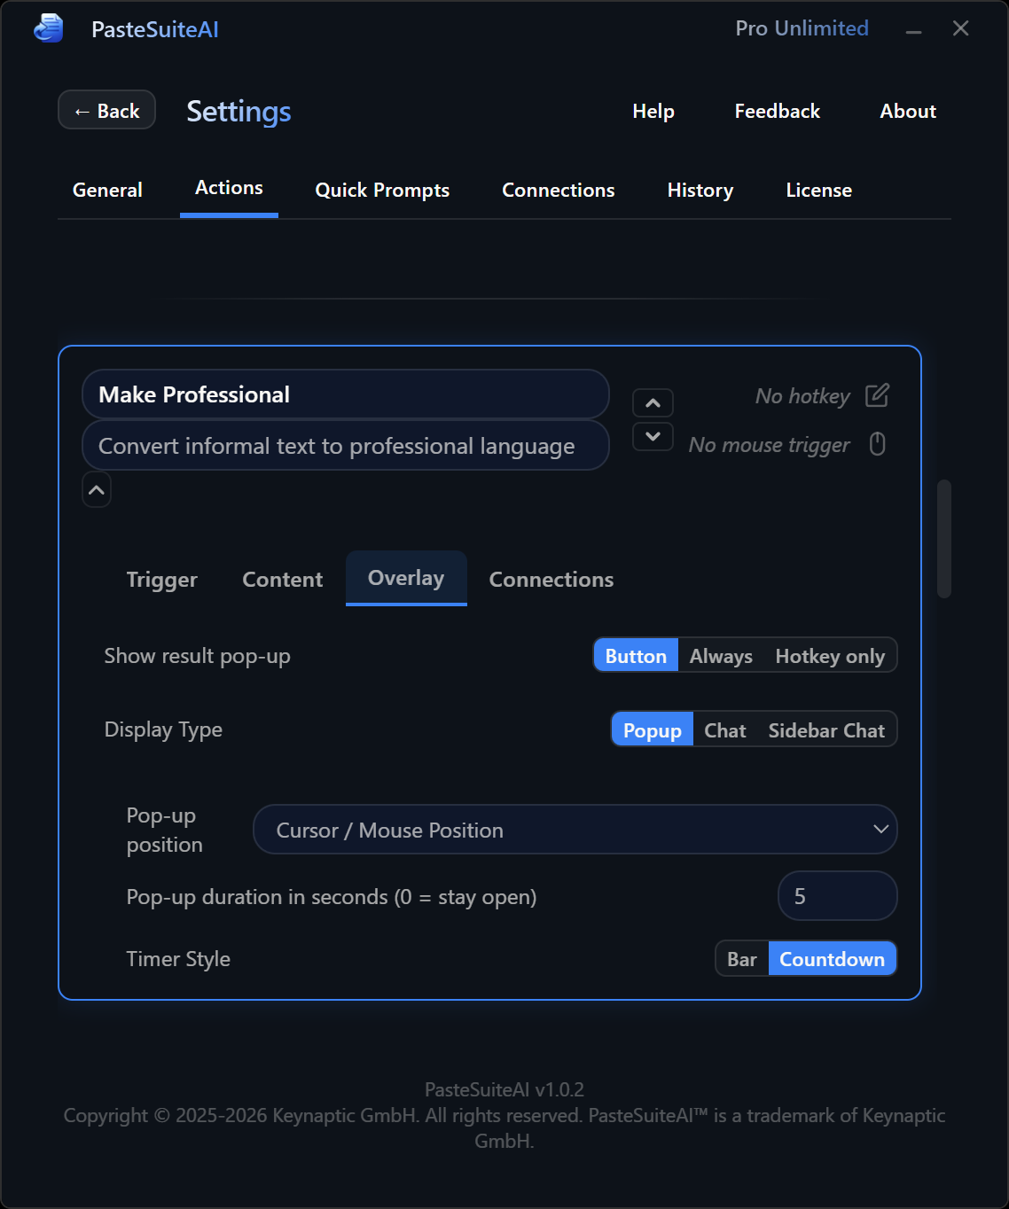
Task: Set show result pop-up to Always
Action: (721, 656)
